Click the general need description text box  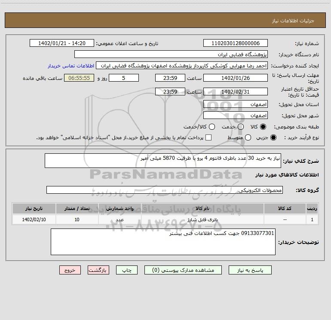163,161
